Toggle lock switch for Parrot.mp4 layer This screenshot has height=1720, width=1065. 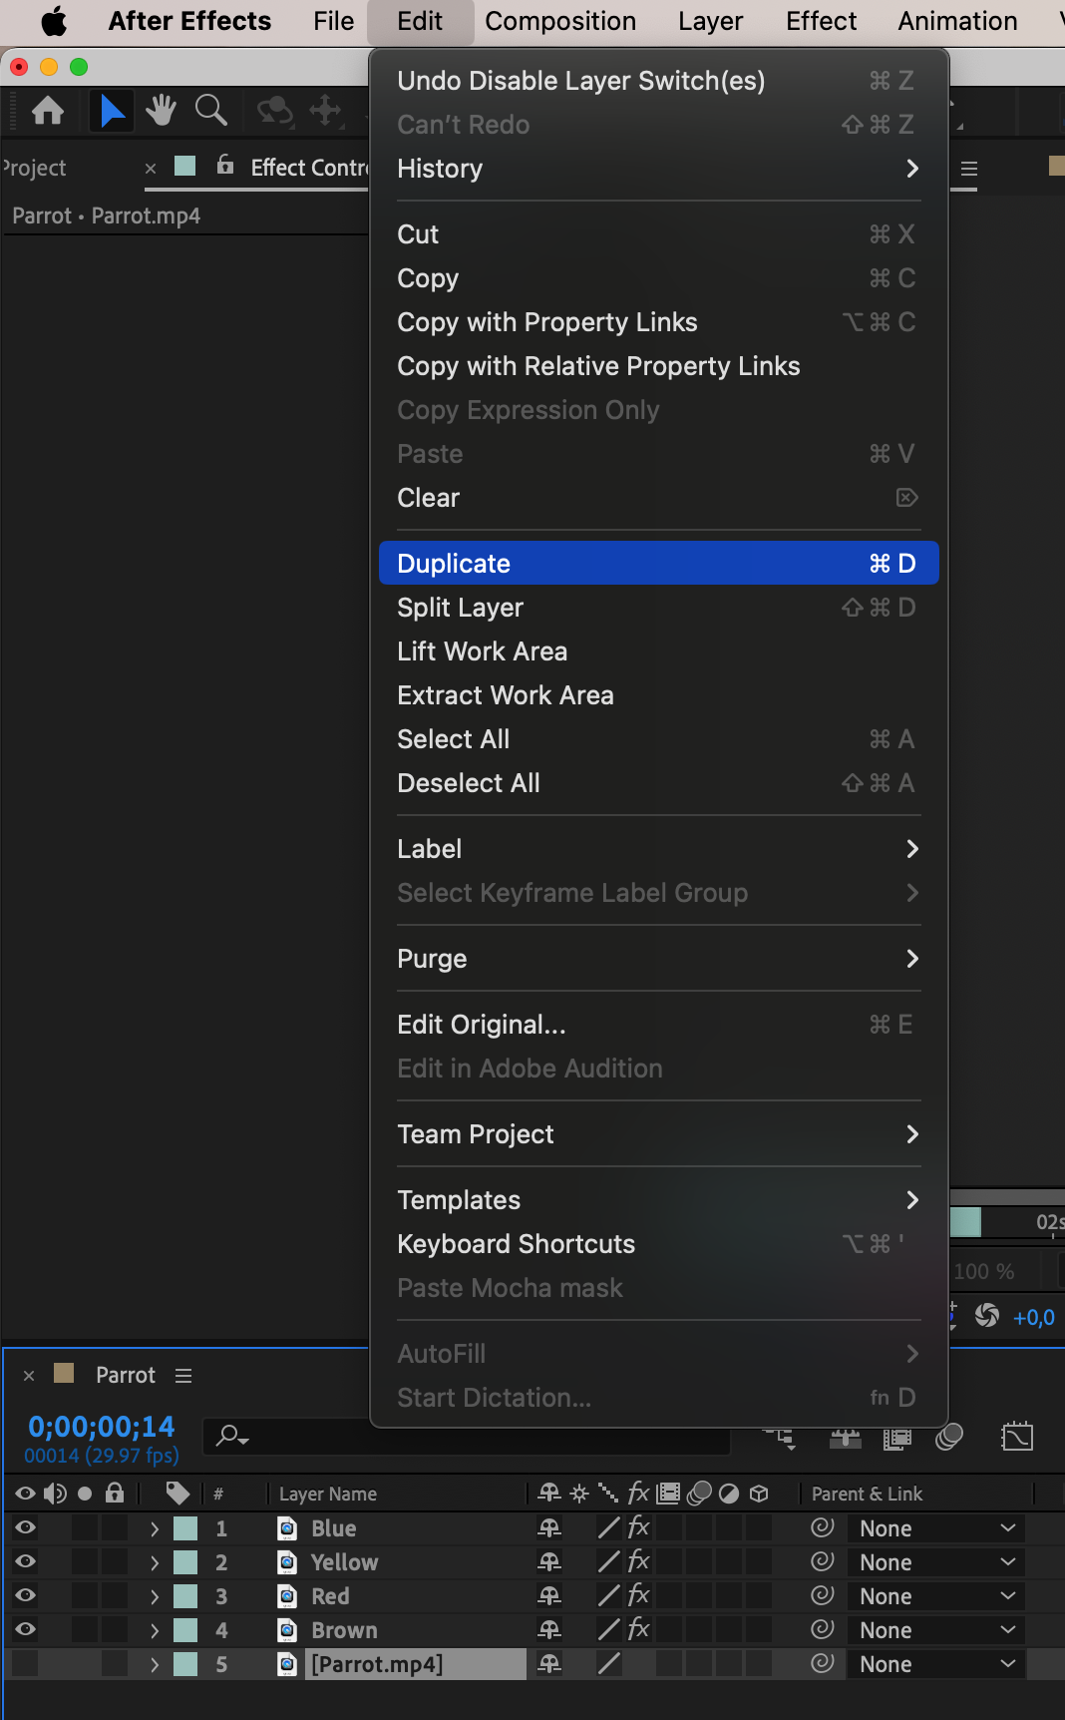tap(115, 1663)
